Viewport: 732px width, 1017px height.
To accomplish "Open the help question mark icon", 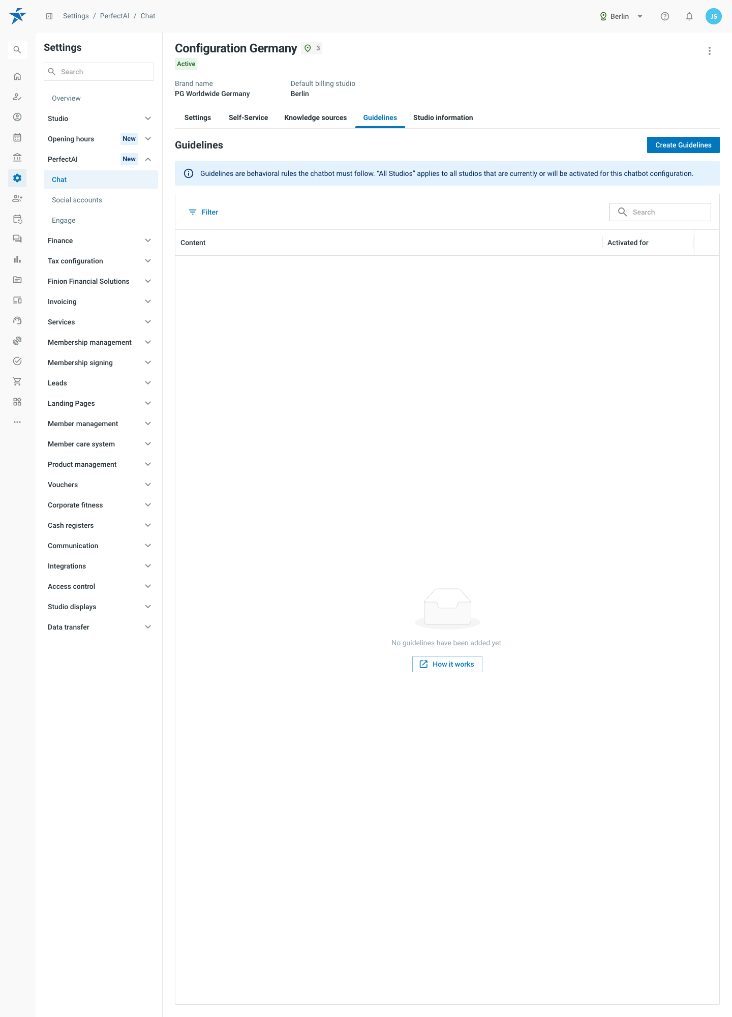I will [665, 16].
